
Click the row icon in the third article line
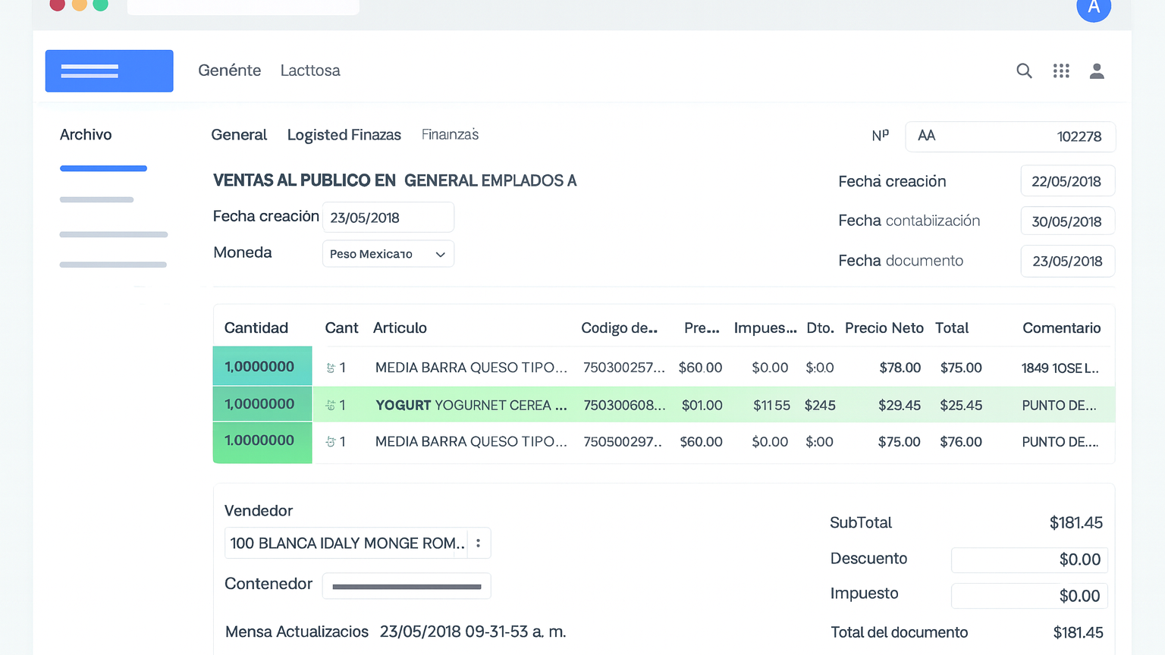(x=331, y=442)
